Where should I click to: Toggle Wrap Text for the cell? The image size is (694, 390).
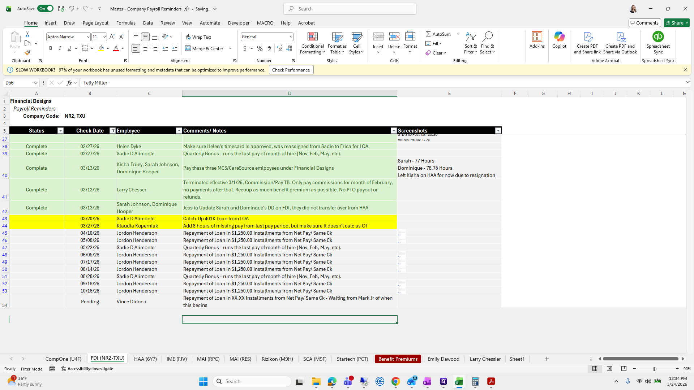point(198,37)
